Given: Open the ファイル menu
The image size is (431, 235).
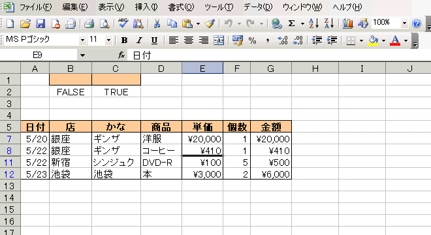Looking at the screenshot, I should (35, 7).
